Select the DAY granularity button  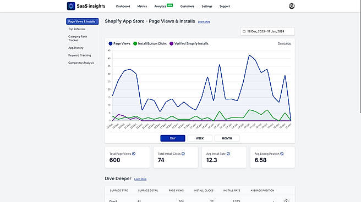pyautogui.click(x=173, y=138)
